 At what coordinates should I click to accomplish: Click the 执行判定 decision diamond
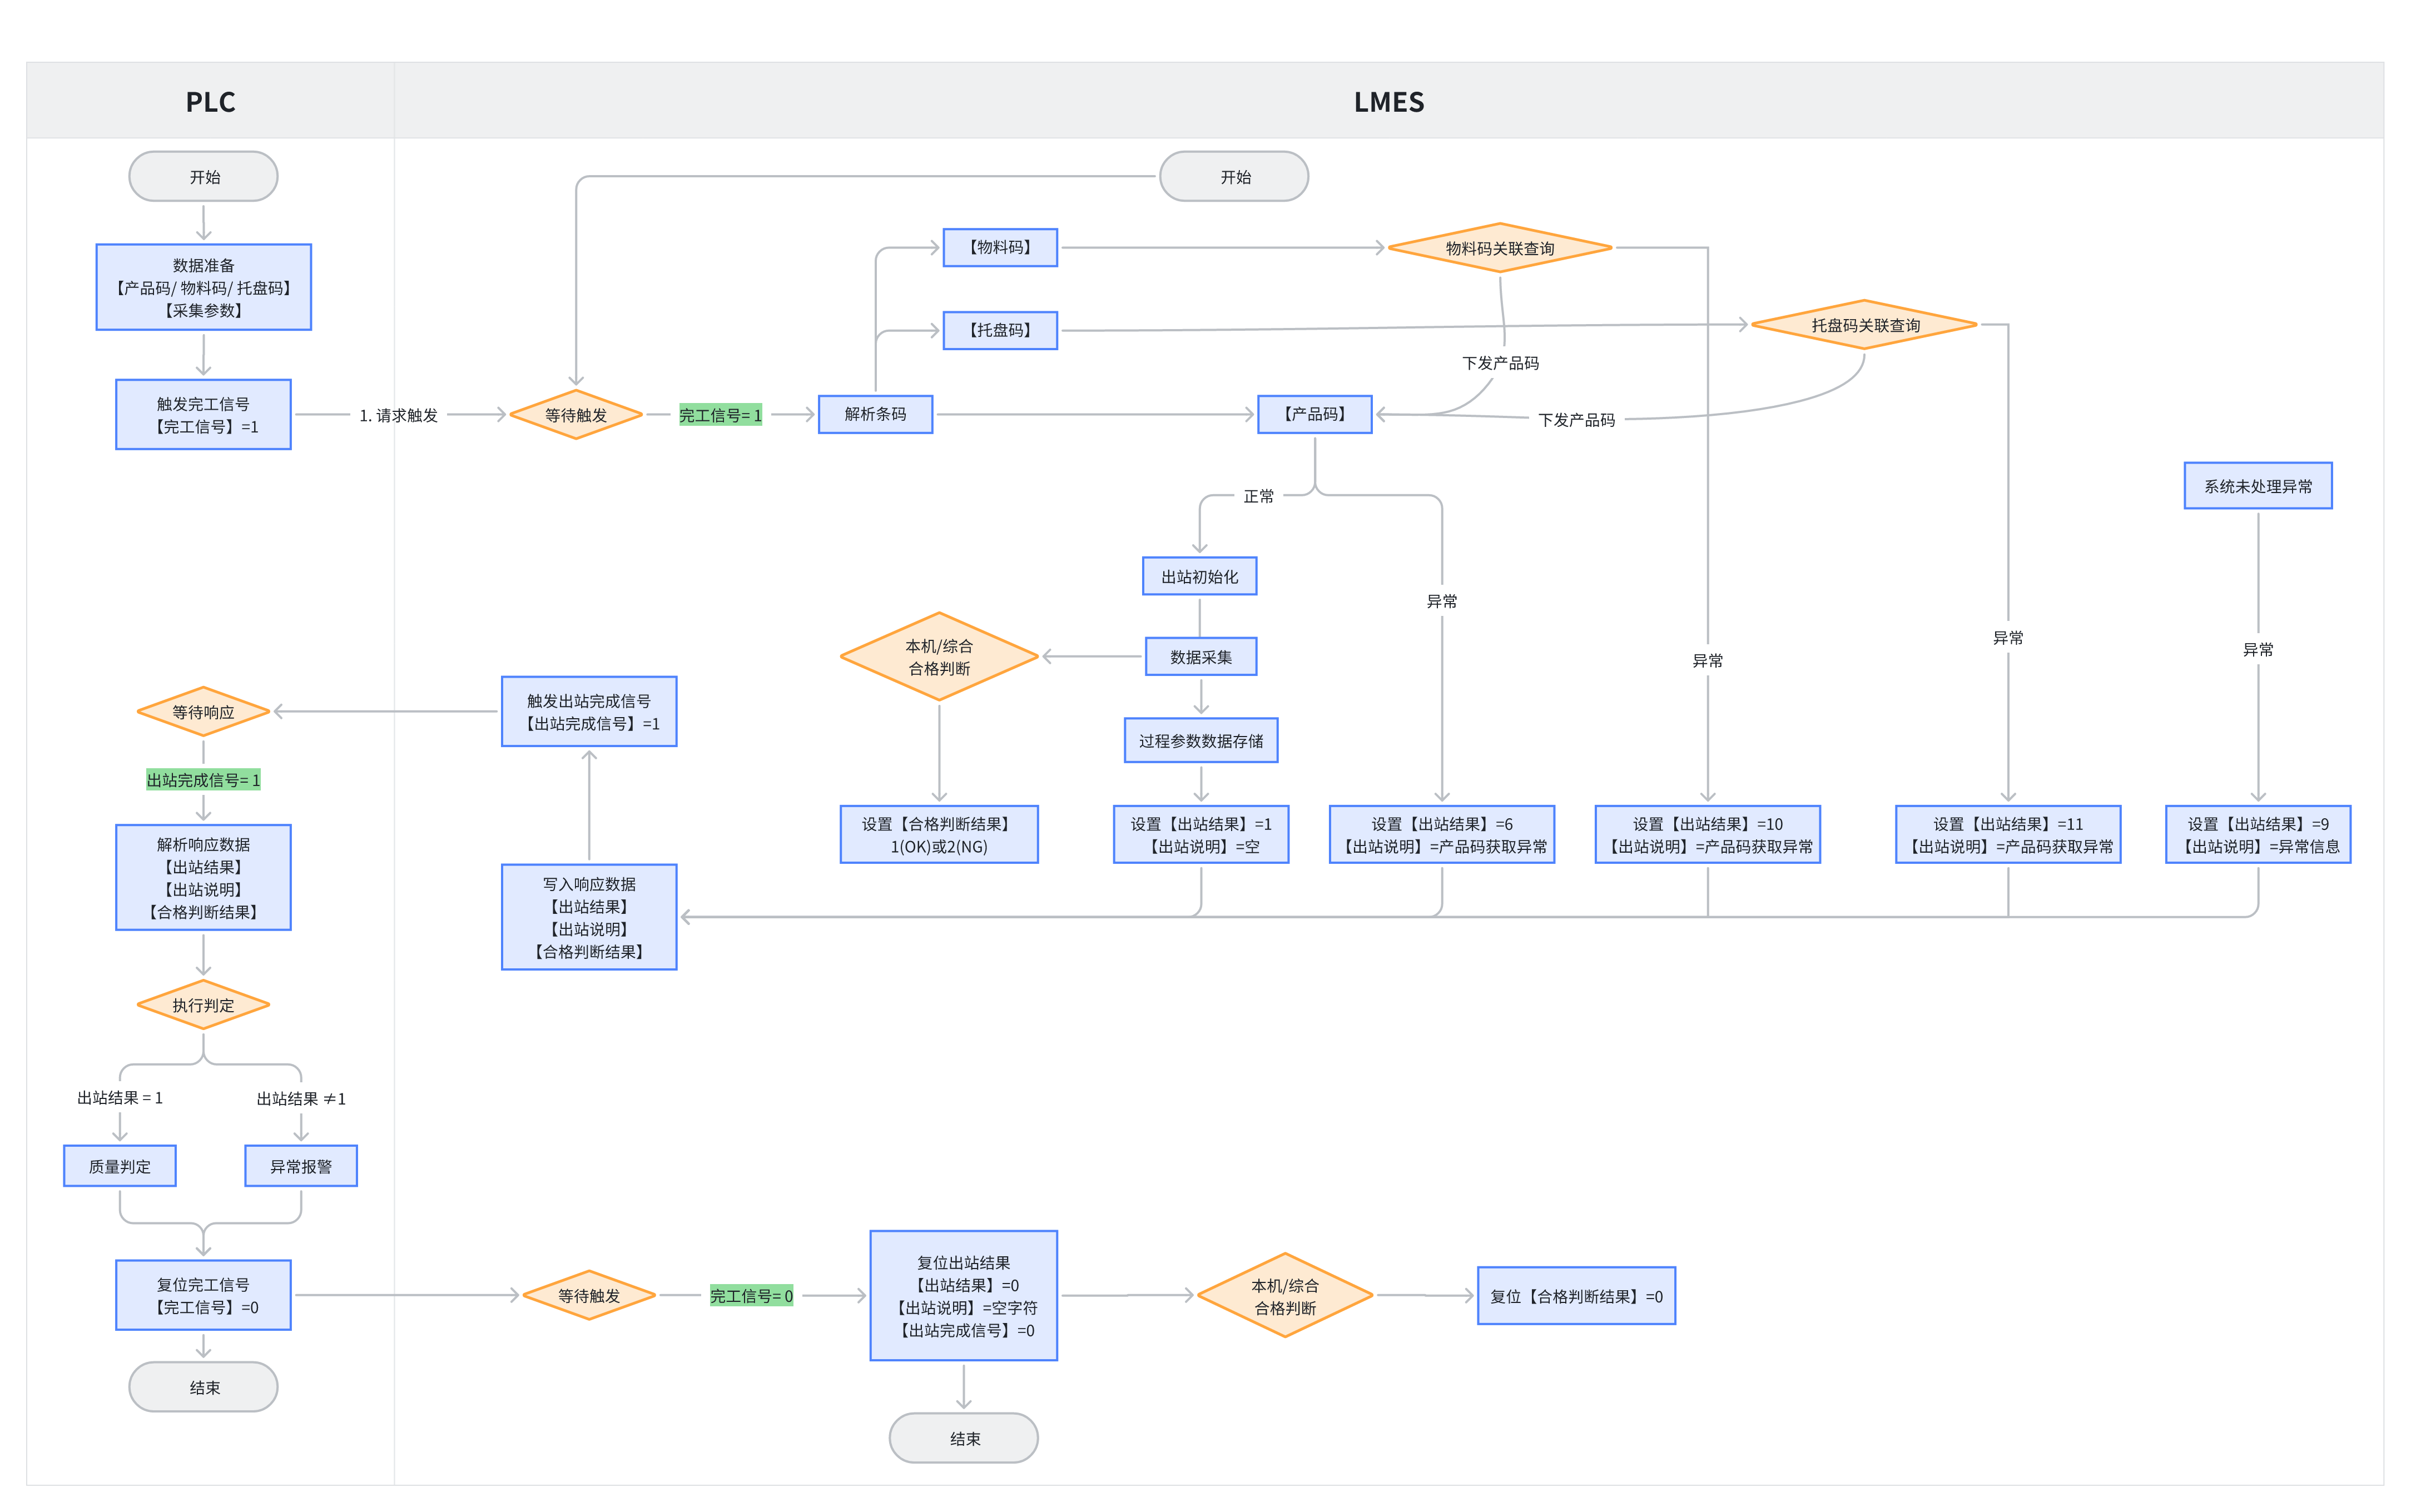click(x=203, y=1005)
